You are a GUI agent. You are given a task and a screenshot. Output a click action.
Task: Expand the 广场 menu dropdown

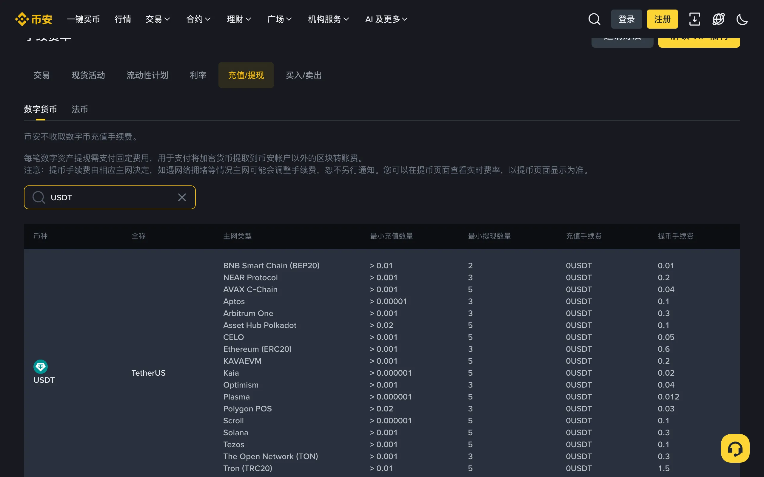pyautogui.click(x=279, y=19)
